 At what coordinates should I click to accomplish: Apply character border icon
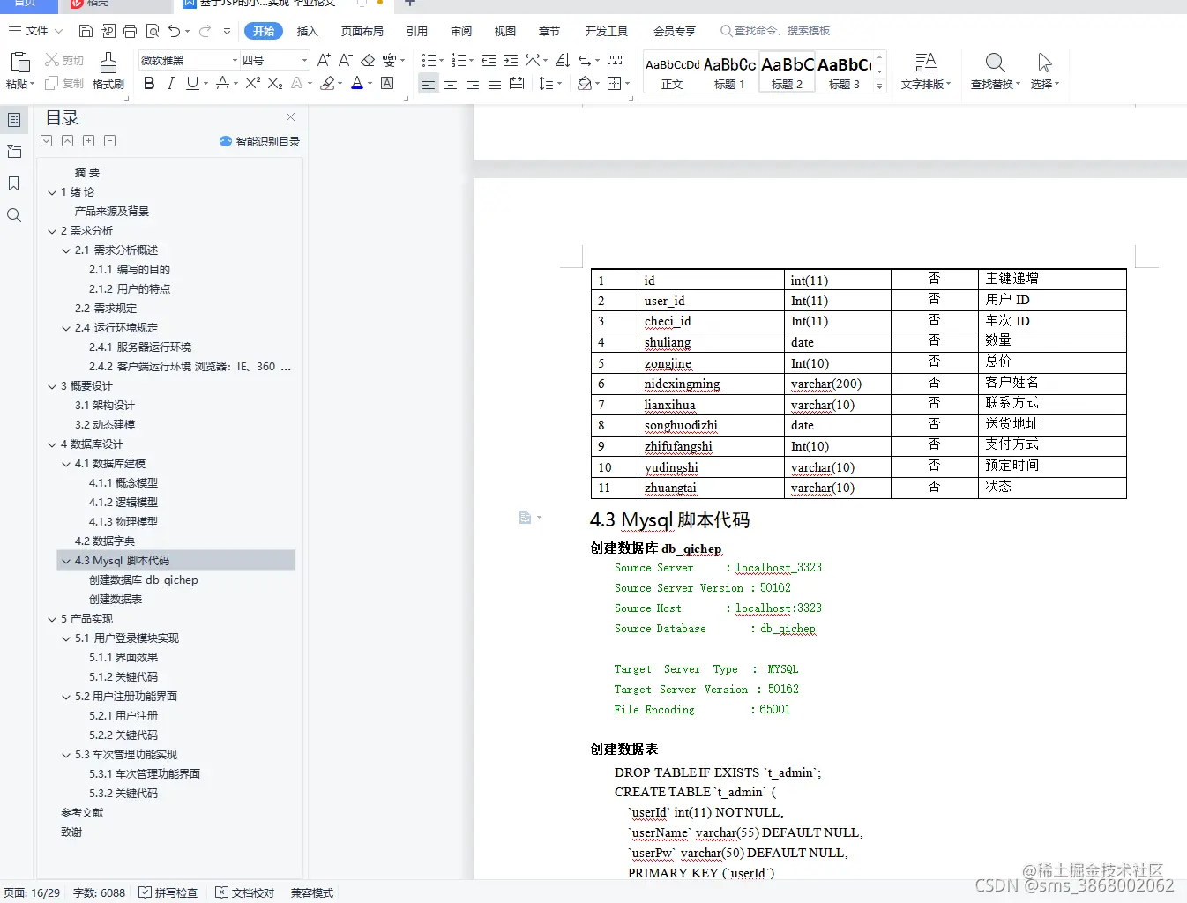387,83
